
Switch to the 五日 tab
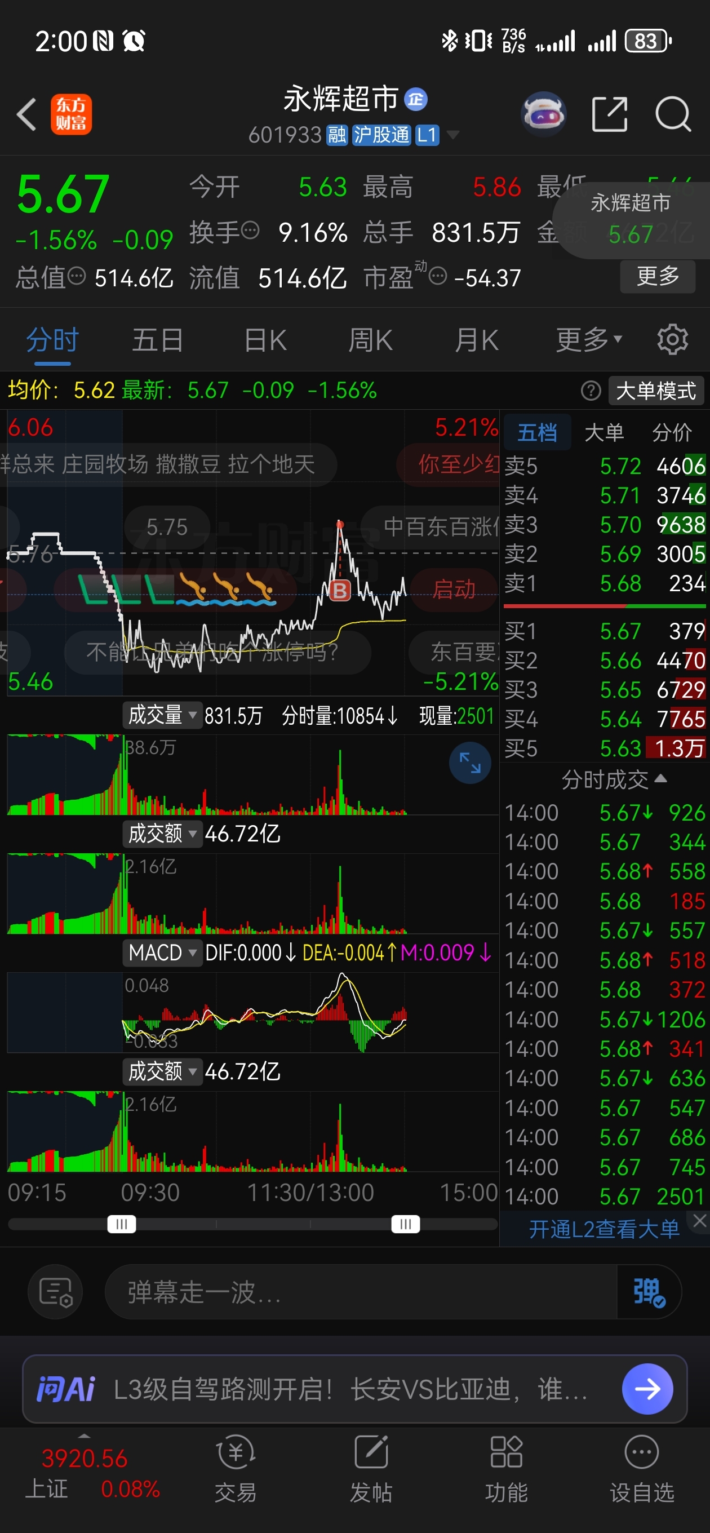157,340
